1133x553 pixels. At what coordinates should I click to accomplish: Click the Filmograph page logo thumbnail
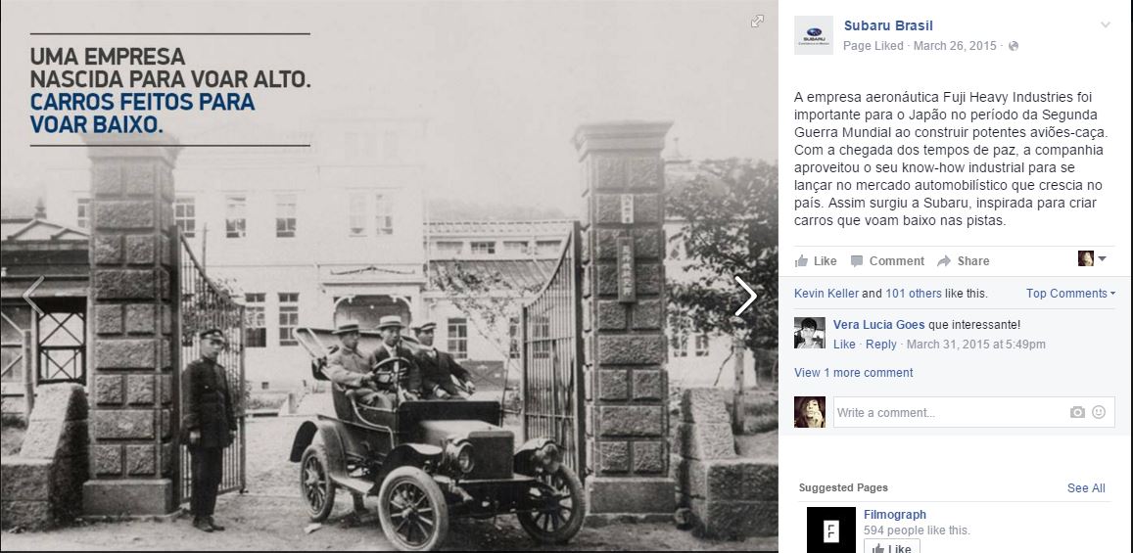[x=831, y=530]
